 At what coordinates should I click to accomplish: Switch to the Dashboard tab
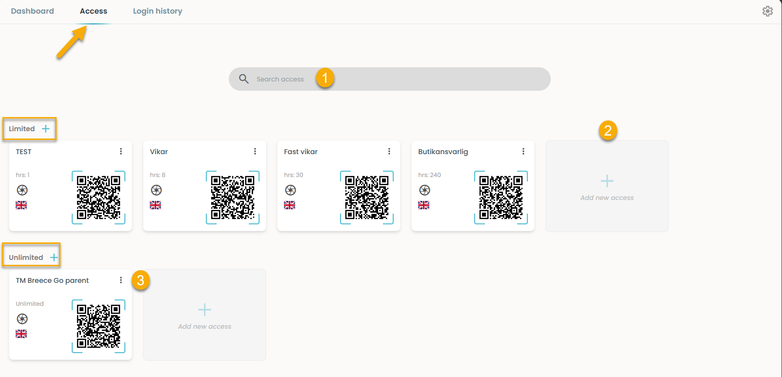pyautogui.click(x=33, y=11)
